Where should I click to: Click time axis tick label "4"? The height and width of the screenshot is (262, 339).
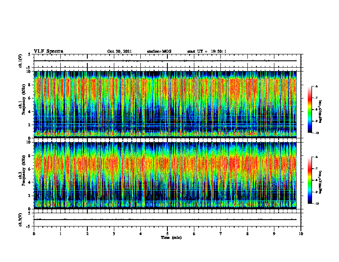(141, 234)
